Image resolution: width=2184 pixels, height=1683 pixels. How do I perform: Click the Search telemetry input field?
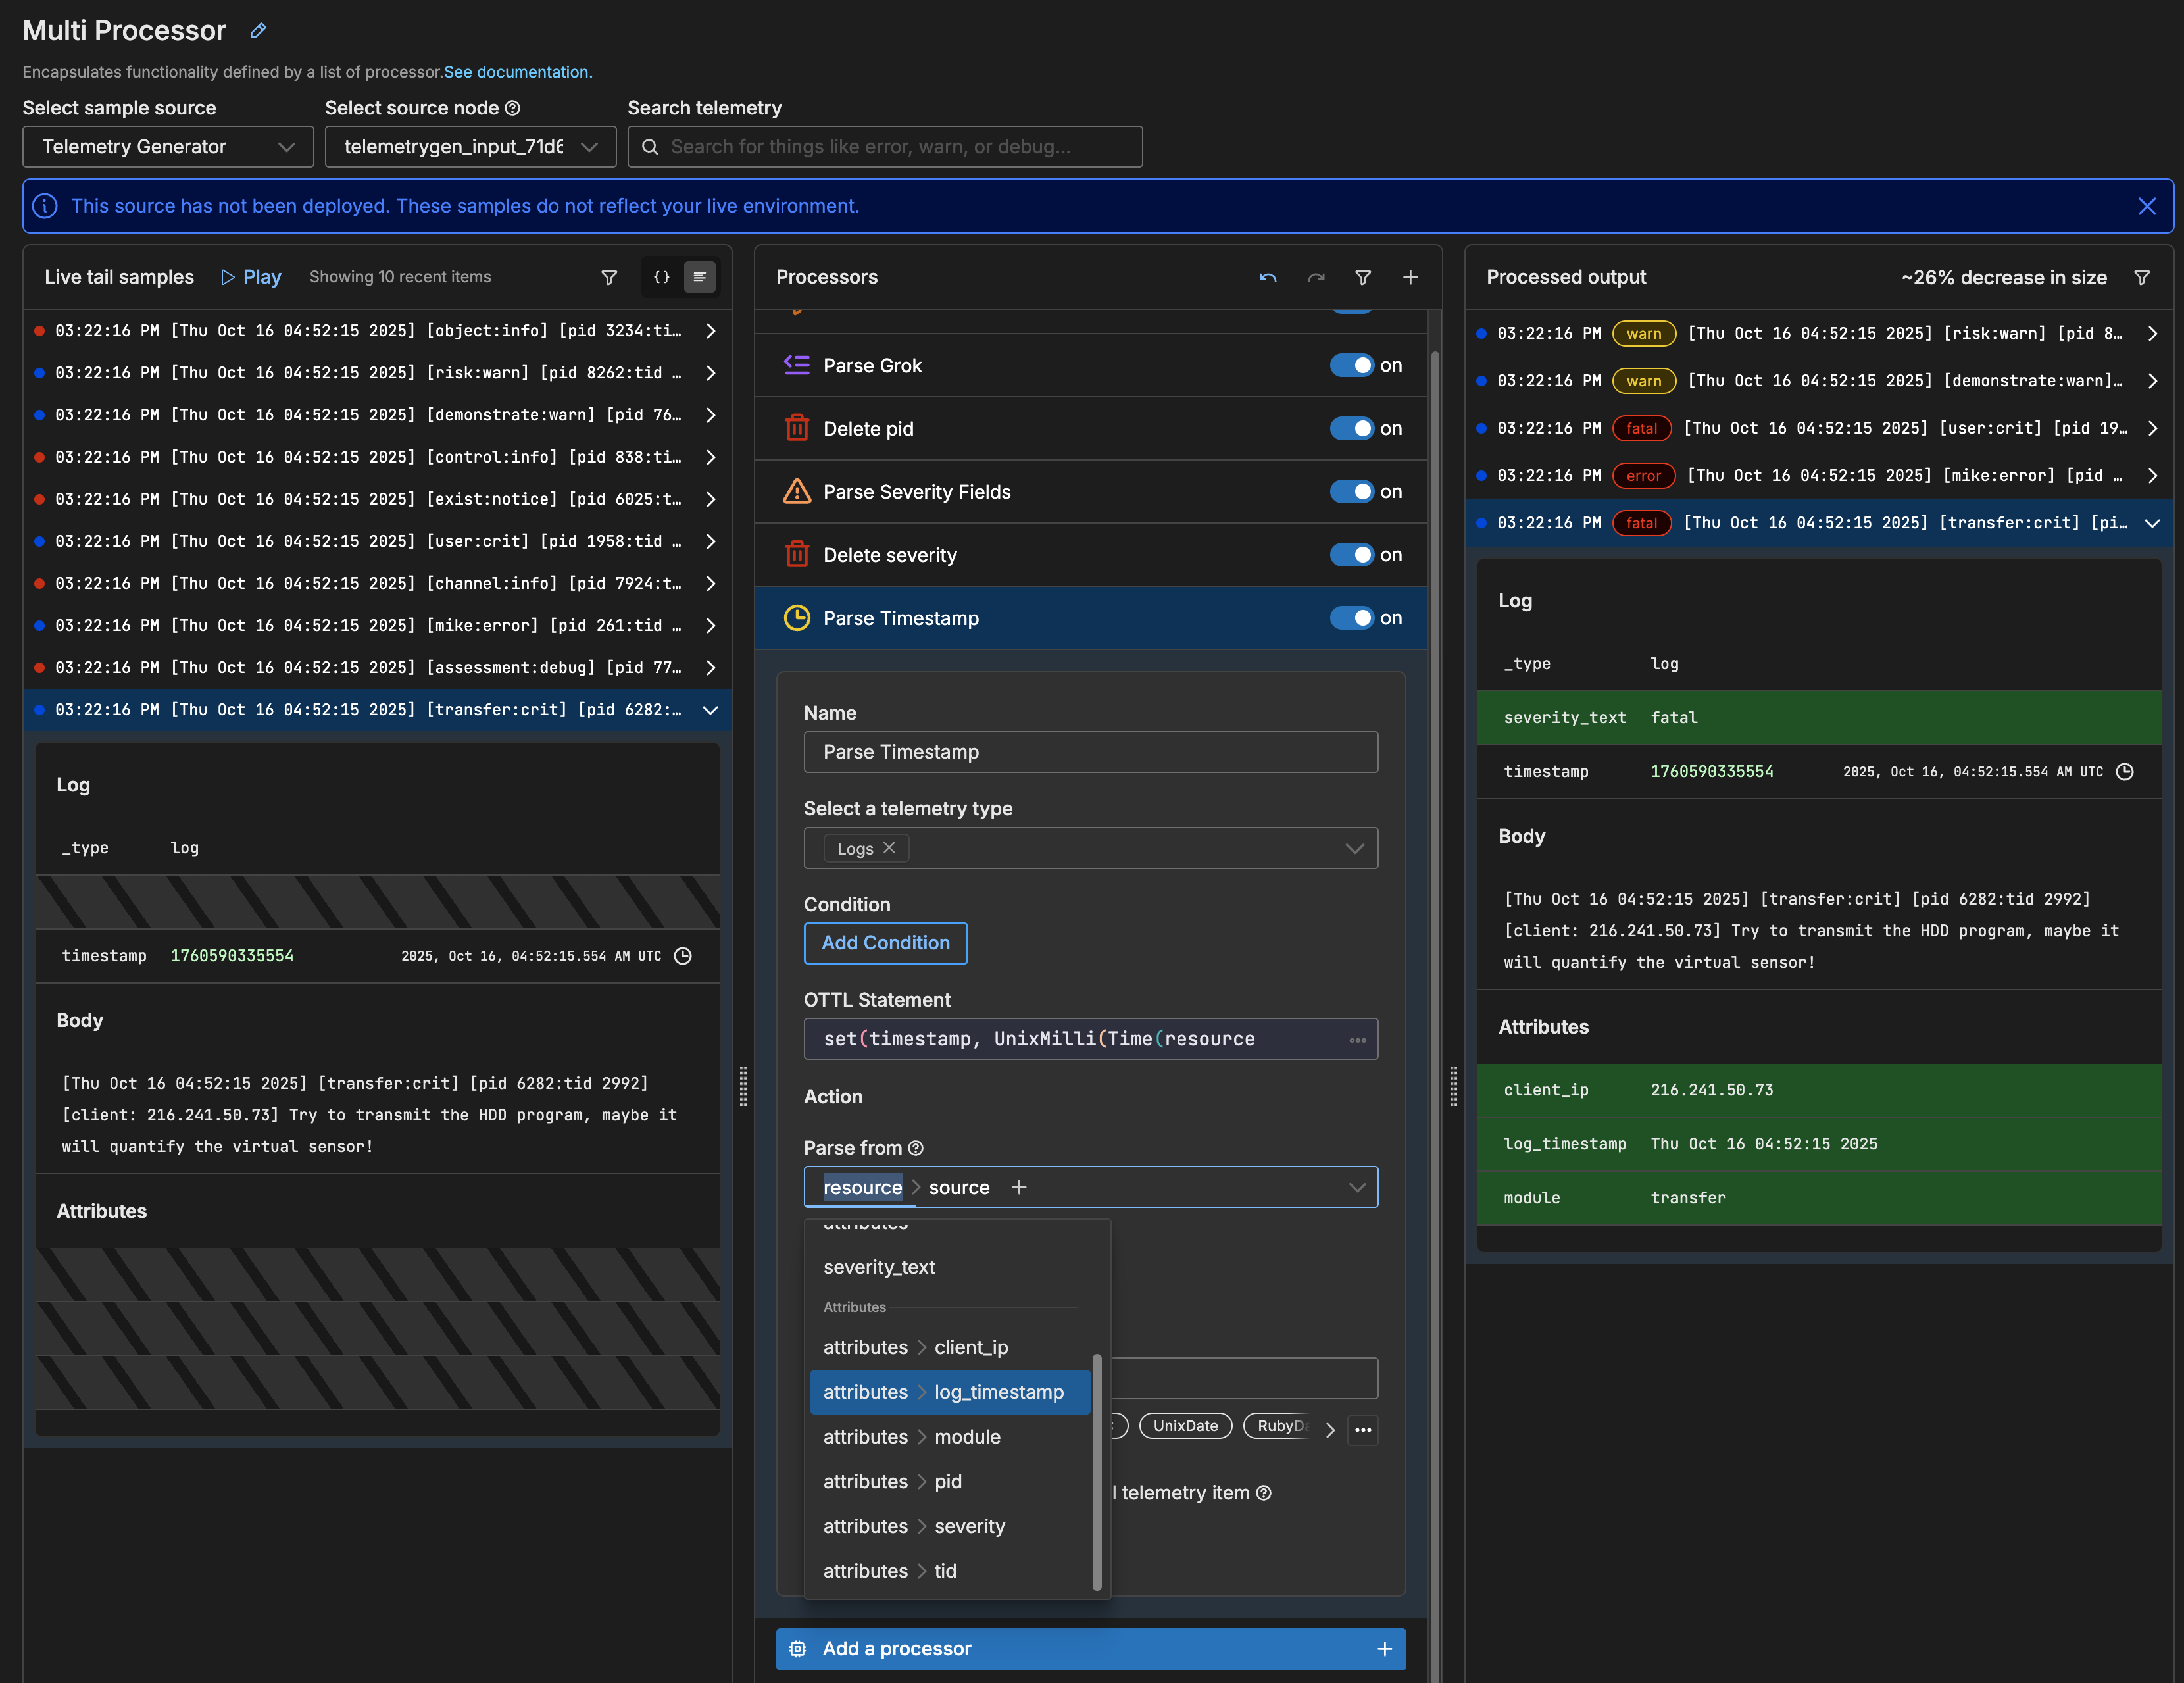(885, 147)
